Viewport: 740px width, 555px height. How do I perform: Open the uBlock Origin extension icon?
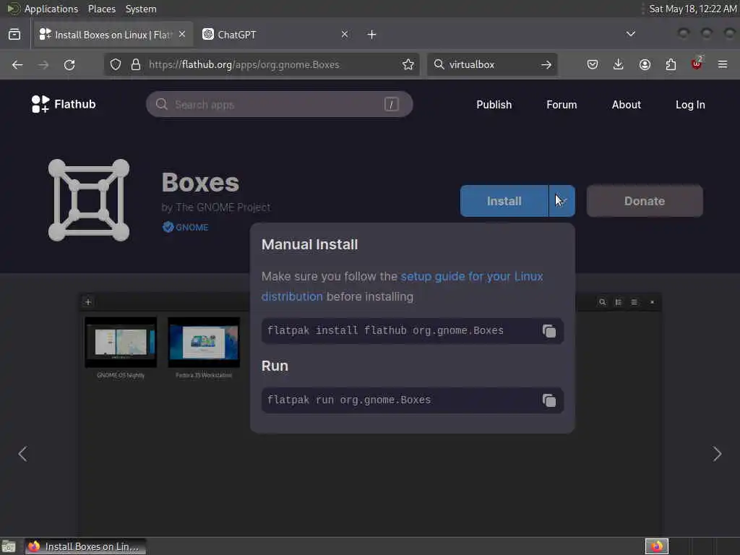point(697,64)
